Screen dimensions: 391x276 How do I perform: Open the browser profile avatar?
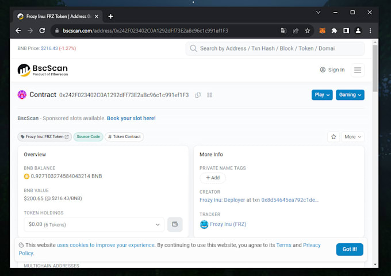(x=358, y=30)
